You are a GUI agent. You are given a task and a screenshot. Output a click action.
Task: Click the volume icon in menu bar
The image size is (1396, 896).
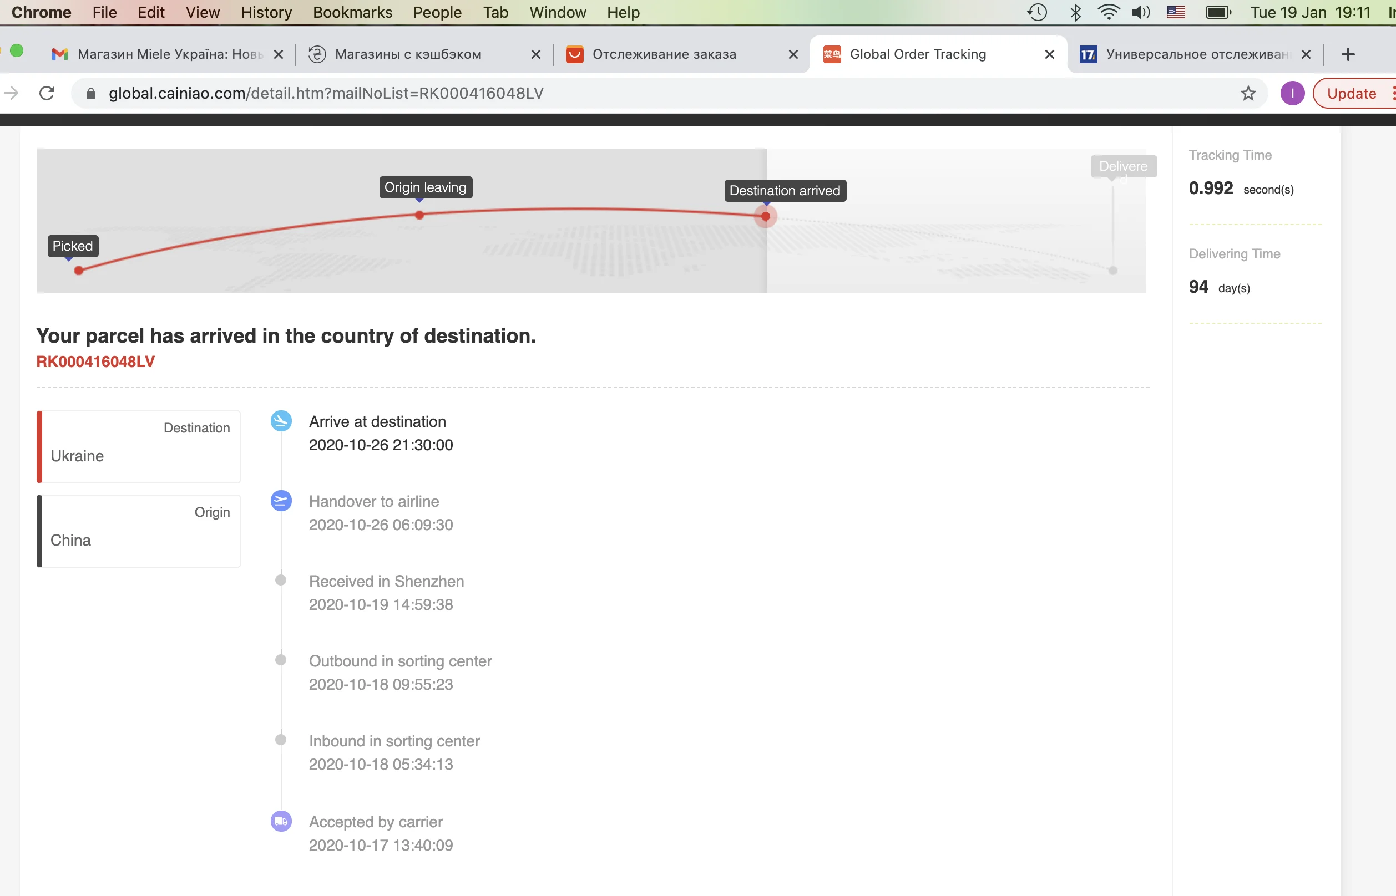[1140, 12]
